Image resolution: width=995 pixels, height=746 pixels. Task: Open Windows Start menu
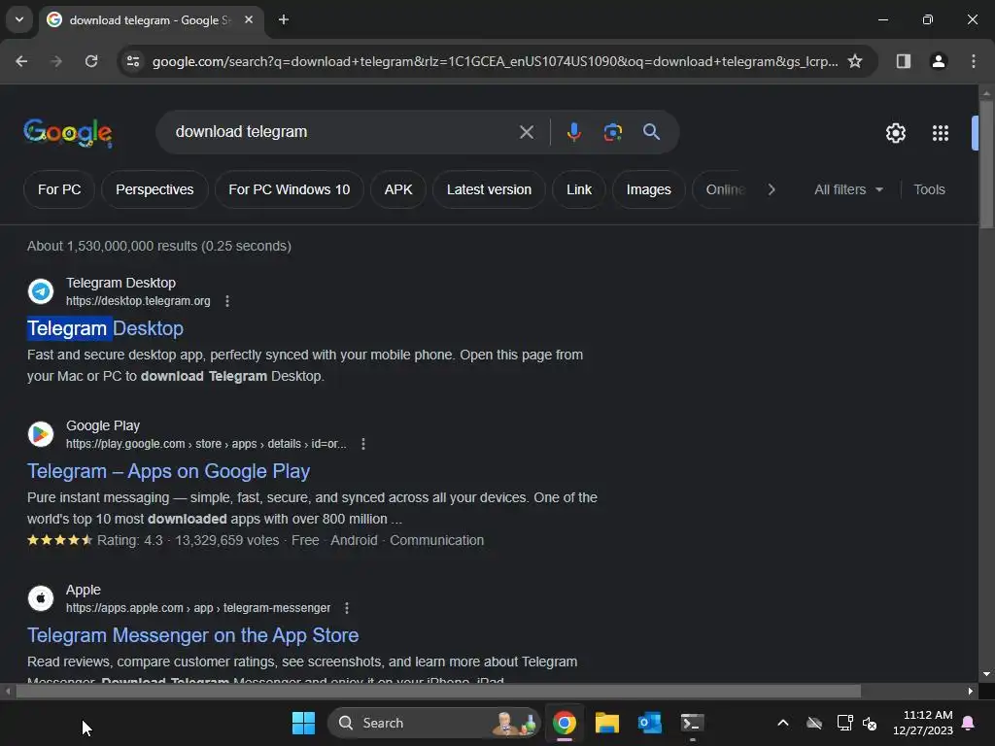coord(303,723)
